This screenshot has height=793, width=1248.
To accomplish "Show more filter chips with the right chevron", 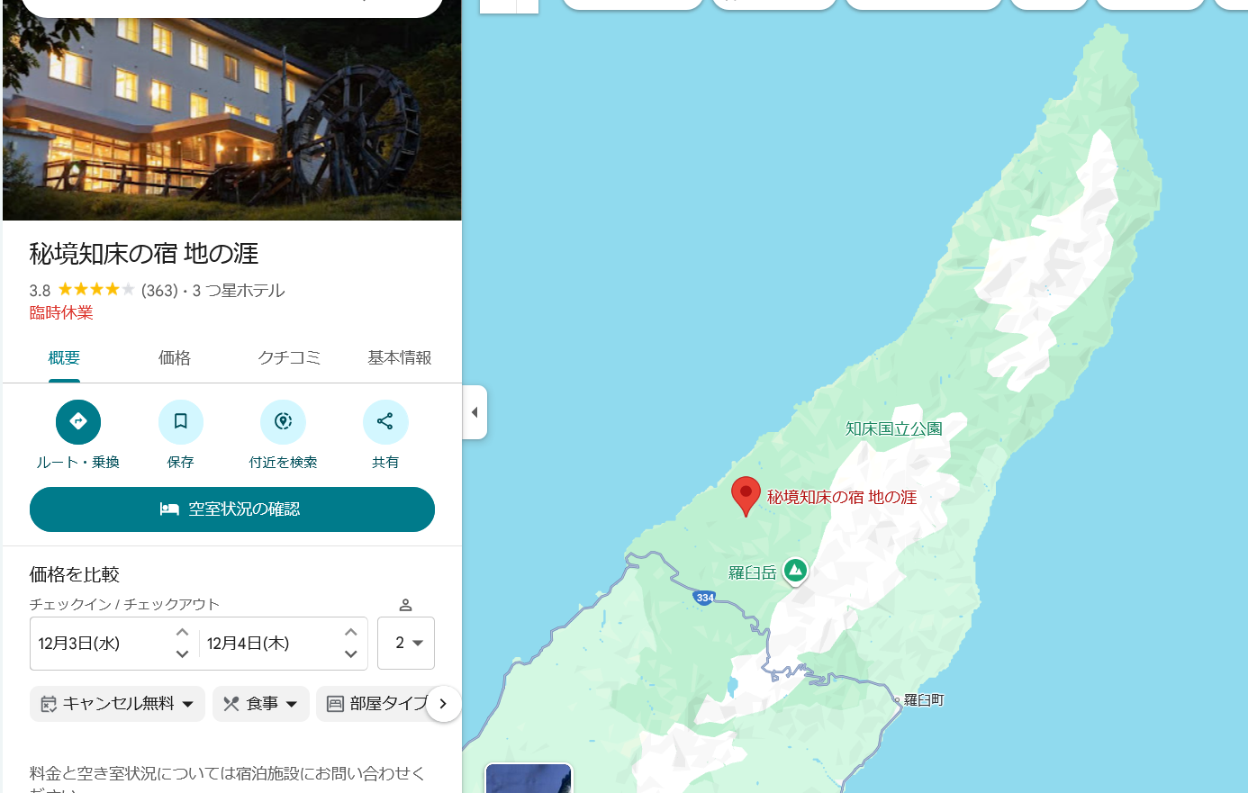I will coord(443,704).
